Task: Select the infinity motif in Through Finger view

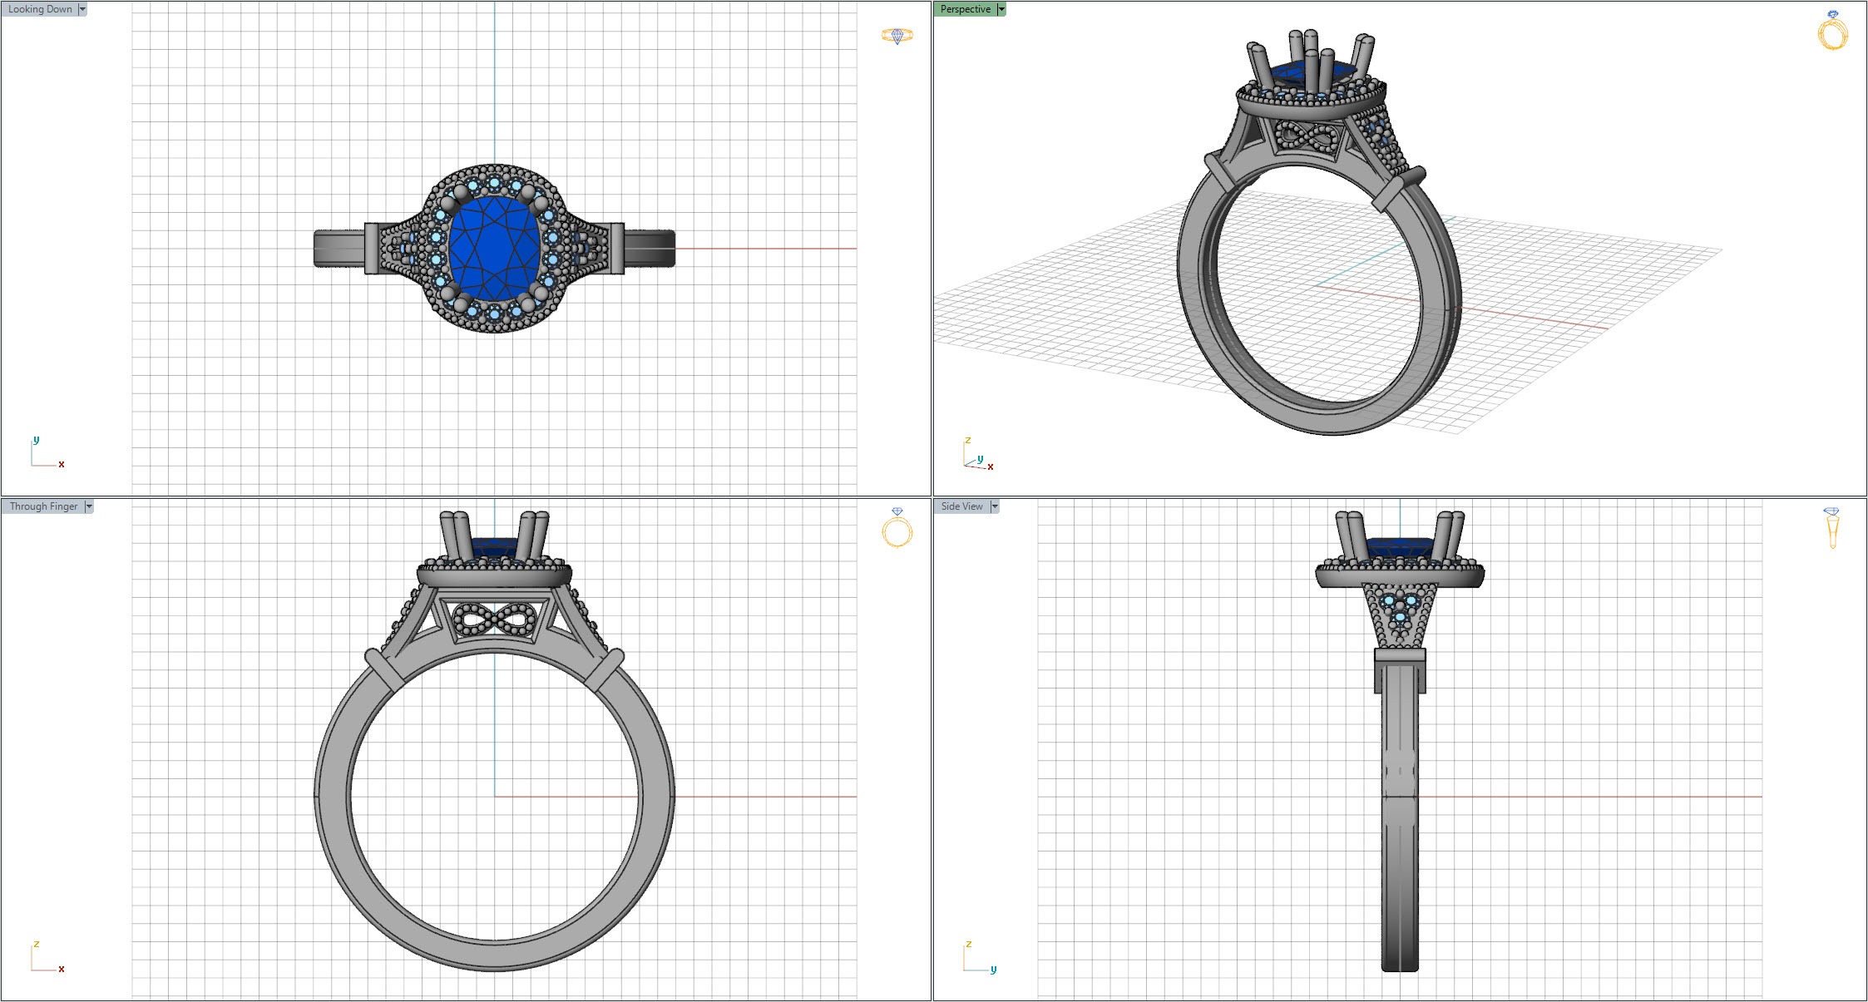Action: (x=494, y=619)
